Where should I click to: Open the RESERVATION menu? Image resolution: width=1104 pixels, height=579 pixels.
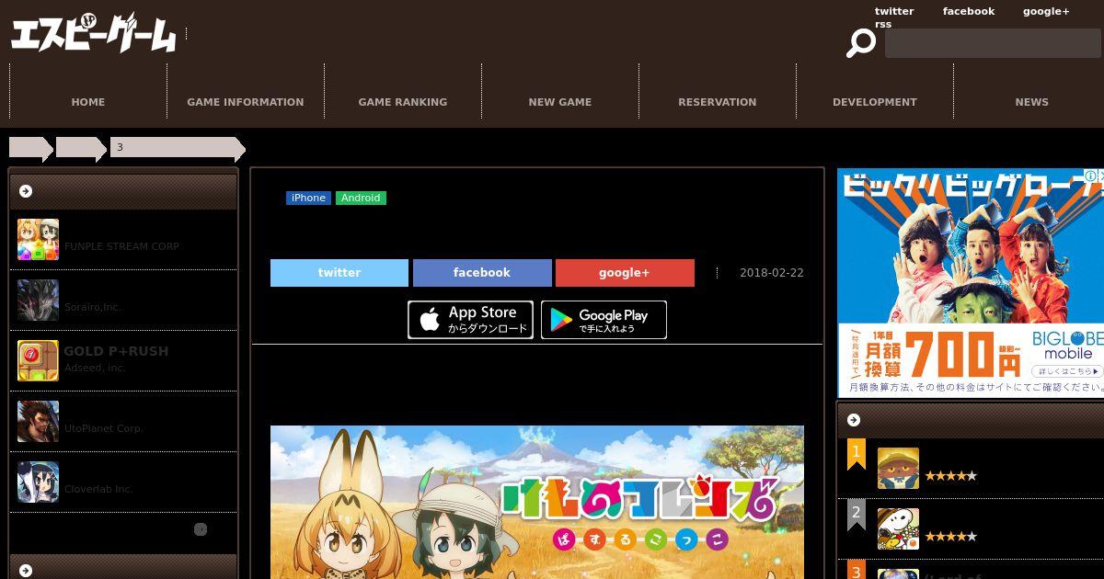point(718,102)
